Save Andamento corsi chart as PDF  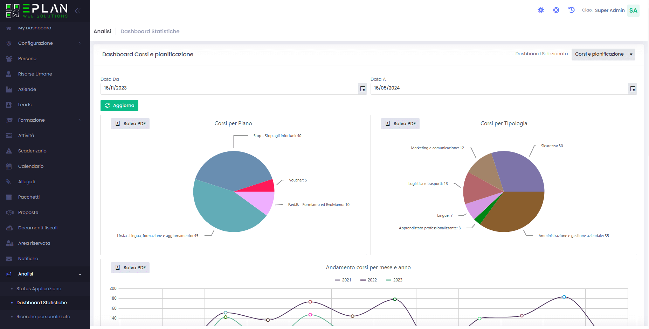pyautogui.click(x=130, y=267)
